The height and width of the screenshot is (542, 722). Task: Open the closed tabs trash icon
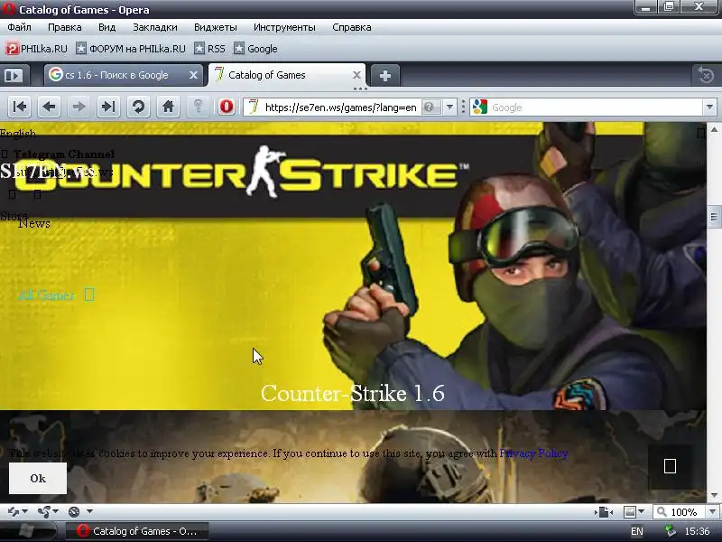[705, 75]
